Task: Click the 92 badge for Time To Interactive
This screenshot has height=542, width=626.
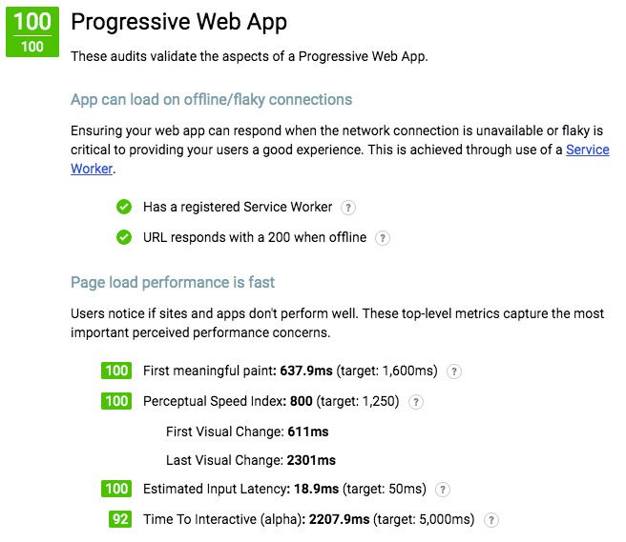Action: tap(120, 519)
